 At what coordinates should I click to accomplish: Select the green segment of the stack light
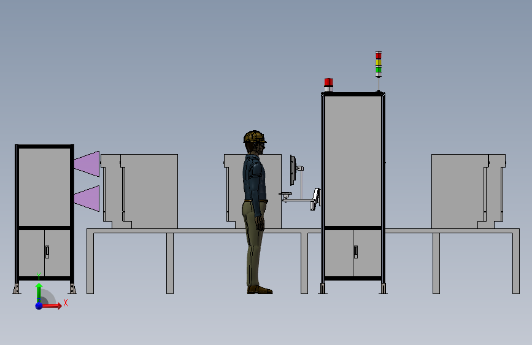(379, 69)
